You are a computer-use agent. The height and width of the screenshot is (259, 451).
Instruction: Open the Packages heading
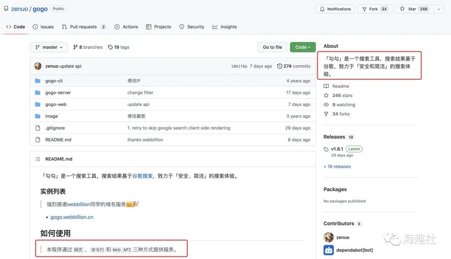pyautogui.click(x=335, y=189)
